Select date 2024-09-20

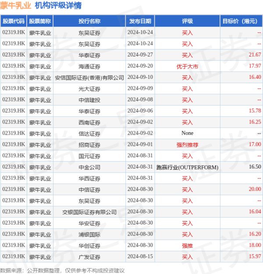(x=140, y=66)
